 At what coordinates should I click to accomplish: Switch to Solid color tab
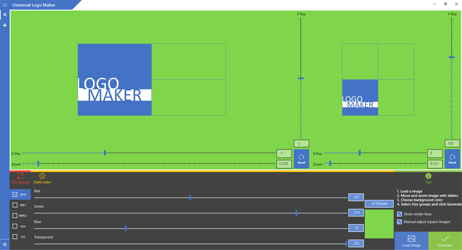(42, 178)
